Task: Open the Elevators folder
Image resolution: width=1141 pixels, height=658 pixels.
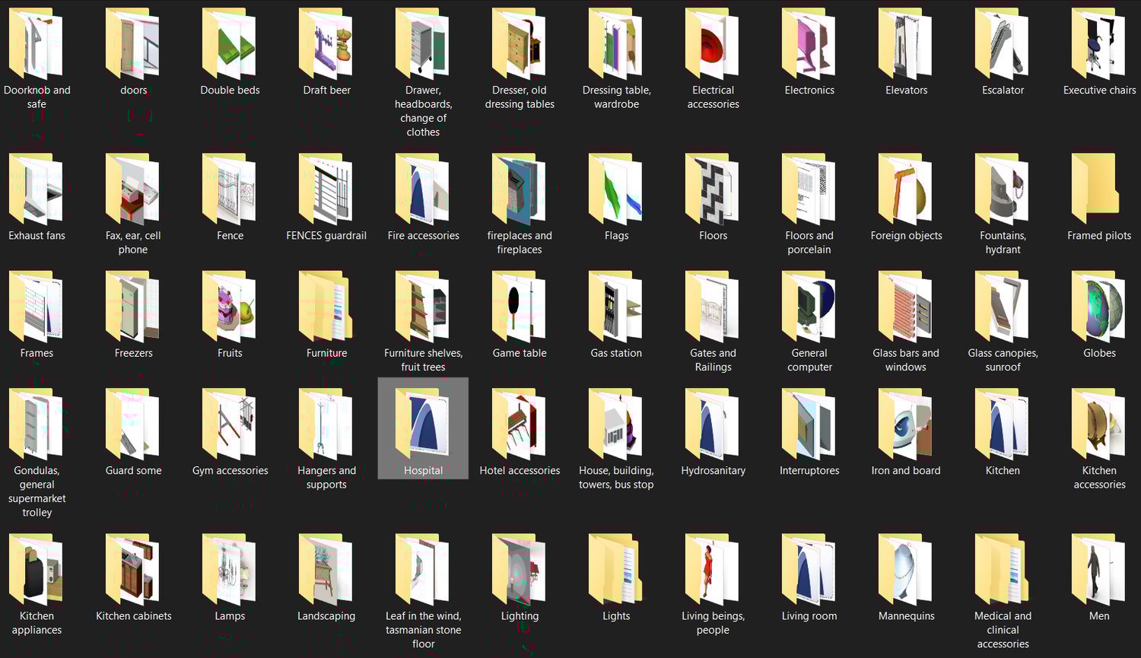Action: click(906, 43)
